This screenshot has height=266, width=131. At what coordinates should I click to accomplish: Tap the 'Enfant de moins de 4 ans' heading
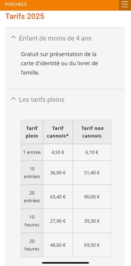[x=55, y=38]
